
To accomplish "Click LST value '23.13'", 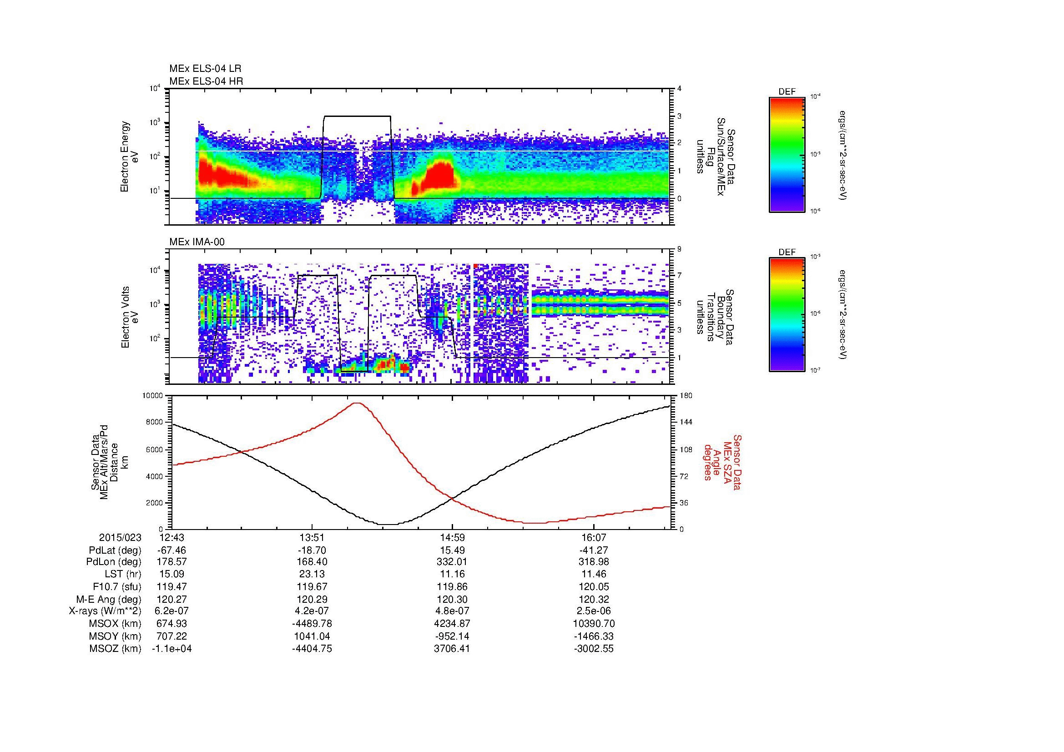I will (312, 574).
